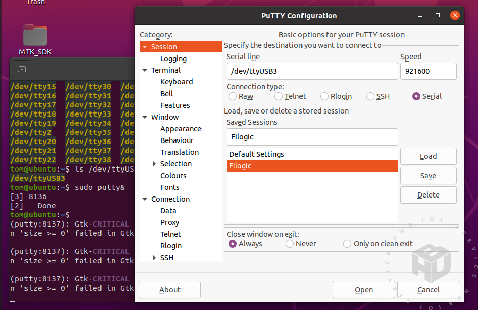Open the Fonts settings category
Image resolution: width=478 pixels, height=310 pixels.
[170, 187]
